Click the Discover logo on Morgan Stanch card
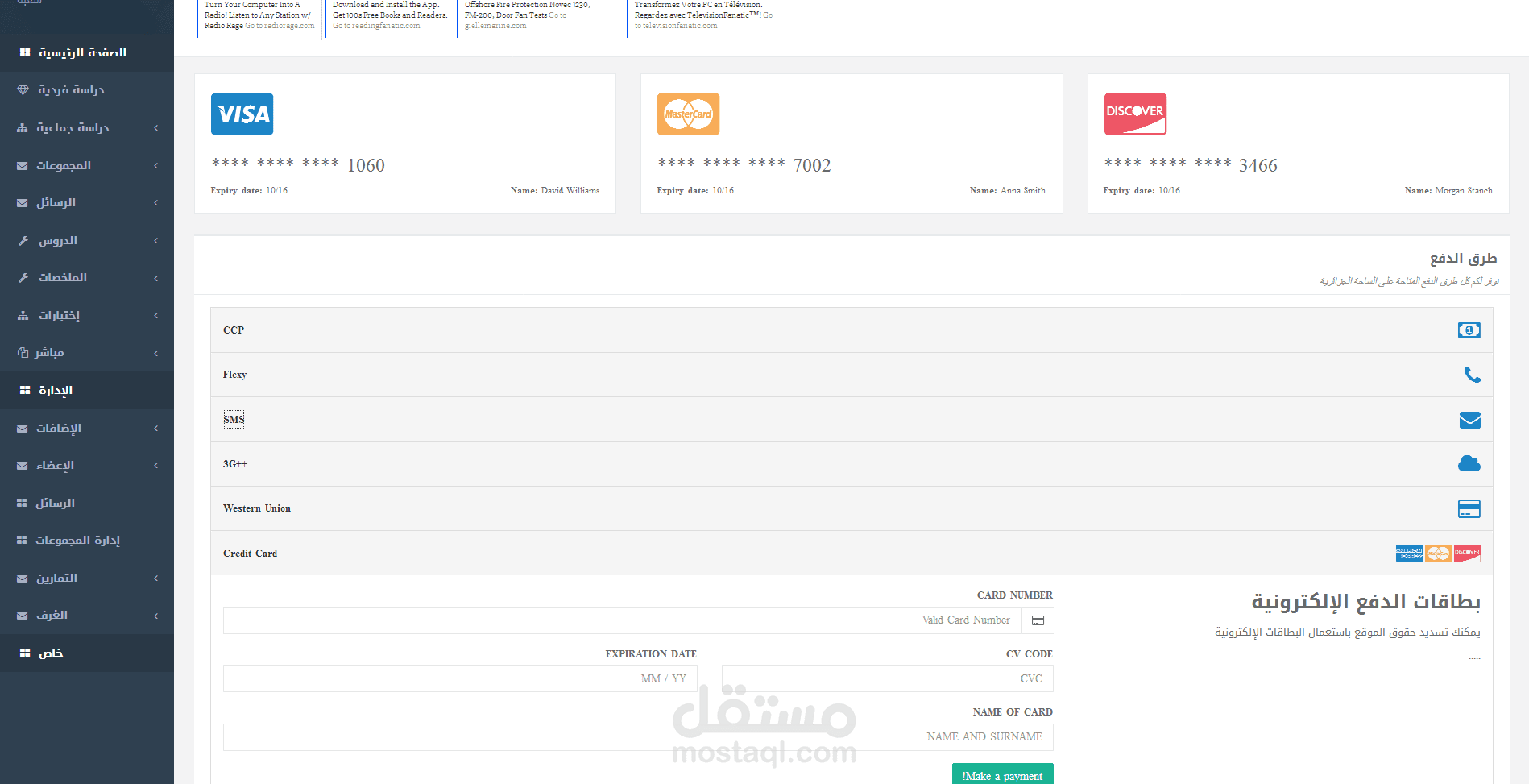 [1135, 114]
